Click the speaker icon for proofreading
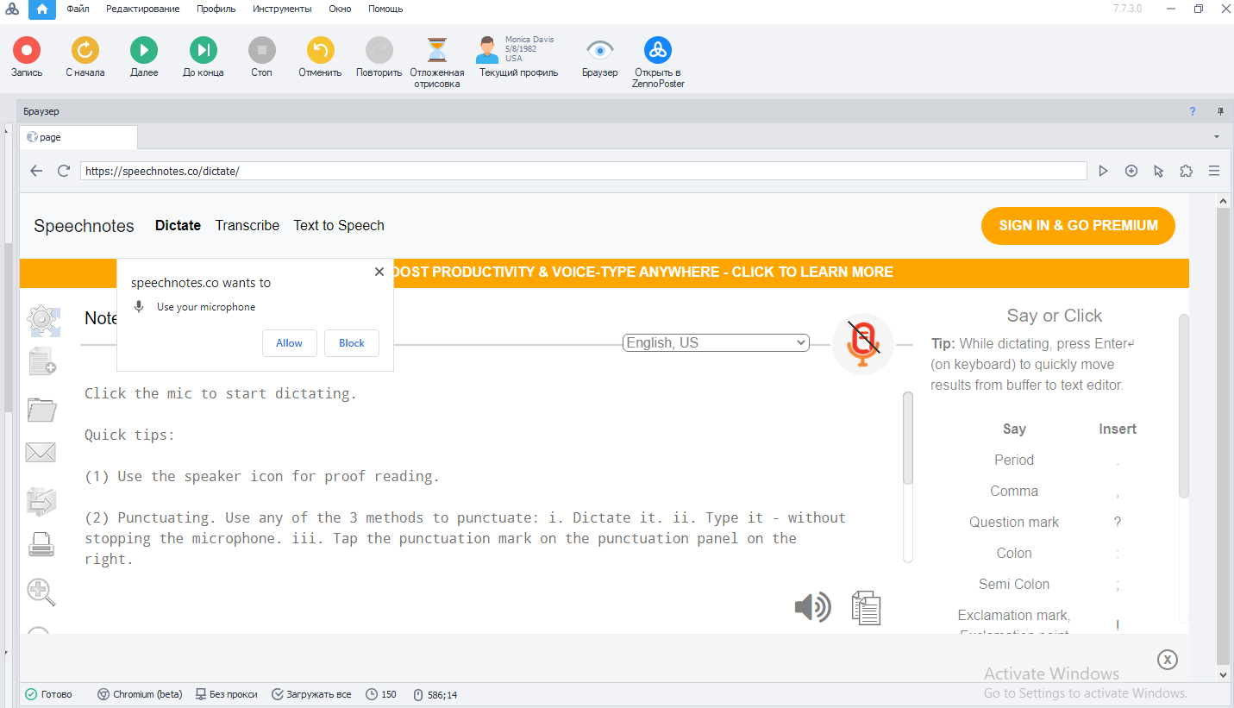 [812, 607]
